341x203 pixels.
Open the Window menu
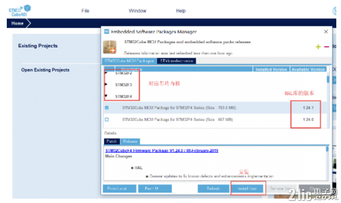137,11
